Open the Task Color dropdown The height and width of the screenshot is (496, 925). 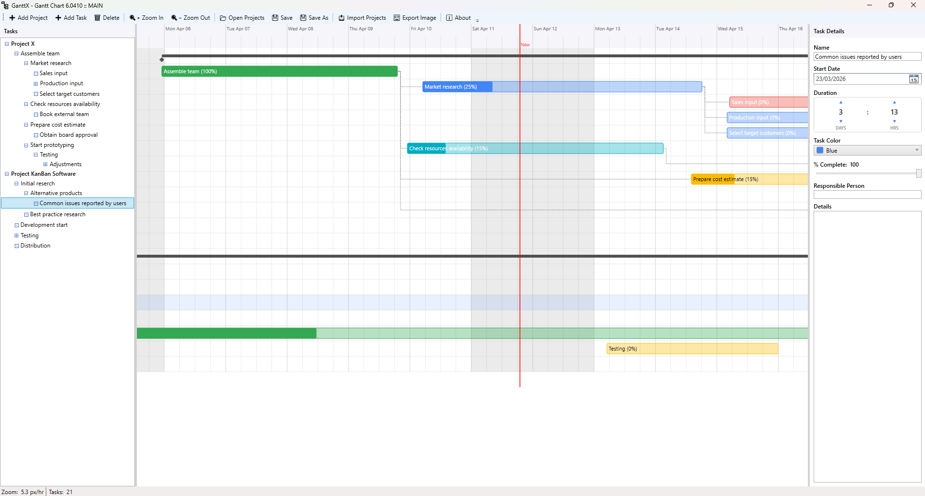tap(867, 151)
